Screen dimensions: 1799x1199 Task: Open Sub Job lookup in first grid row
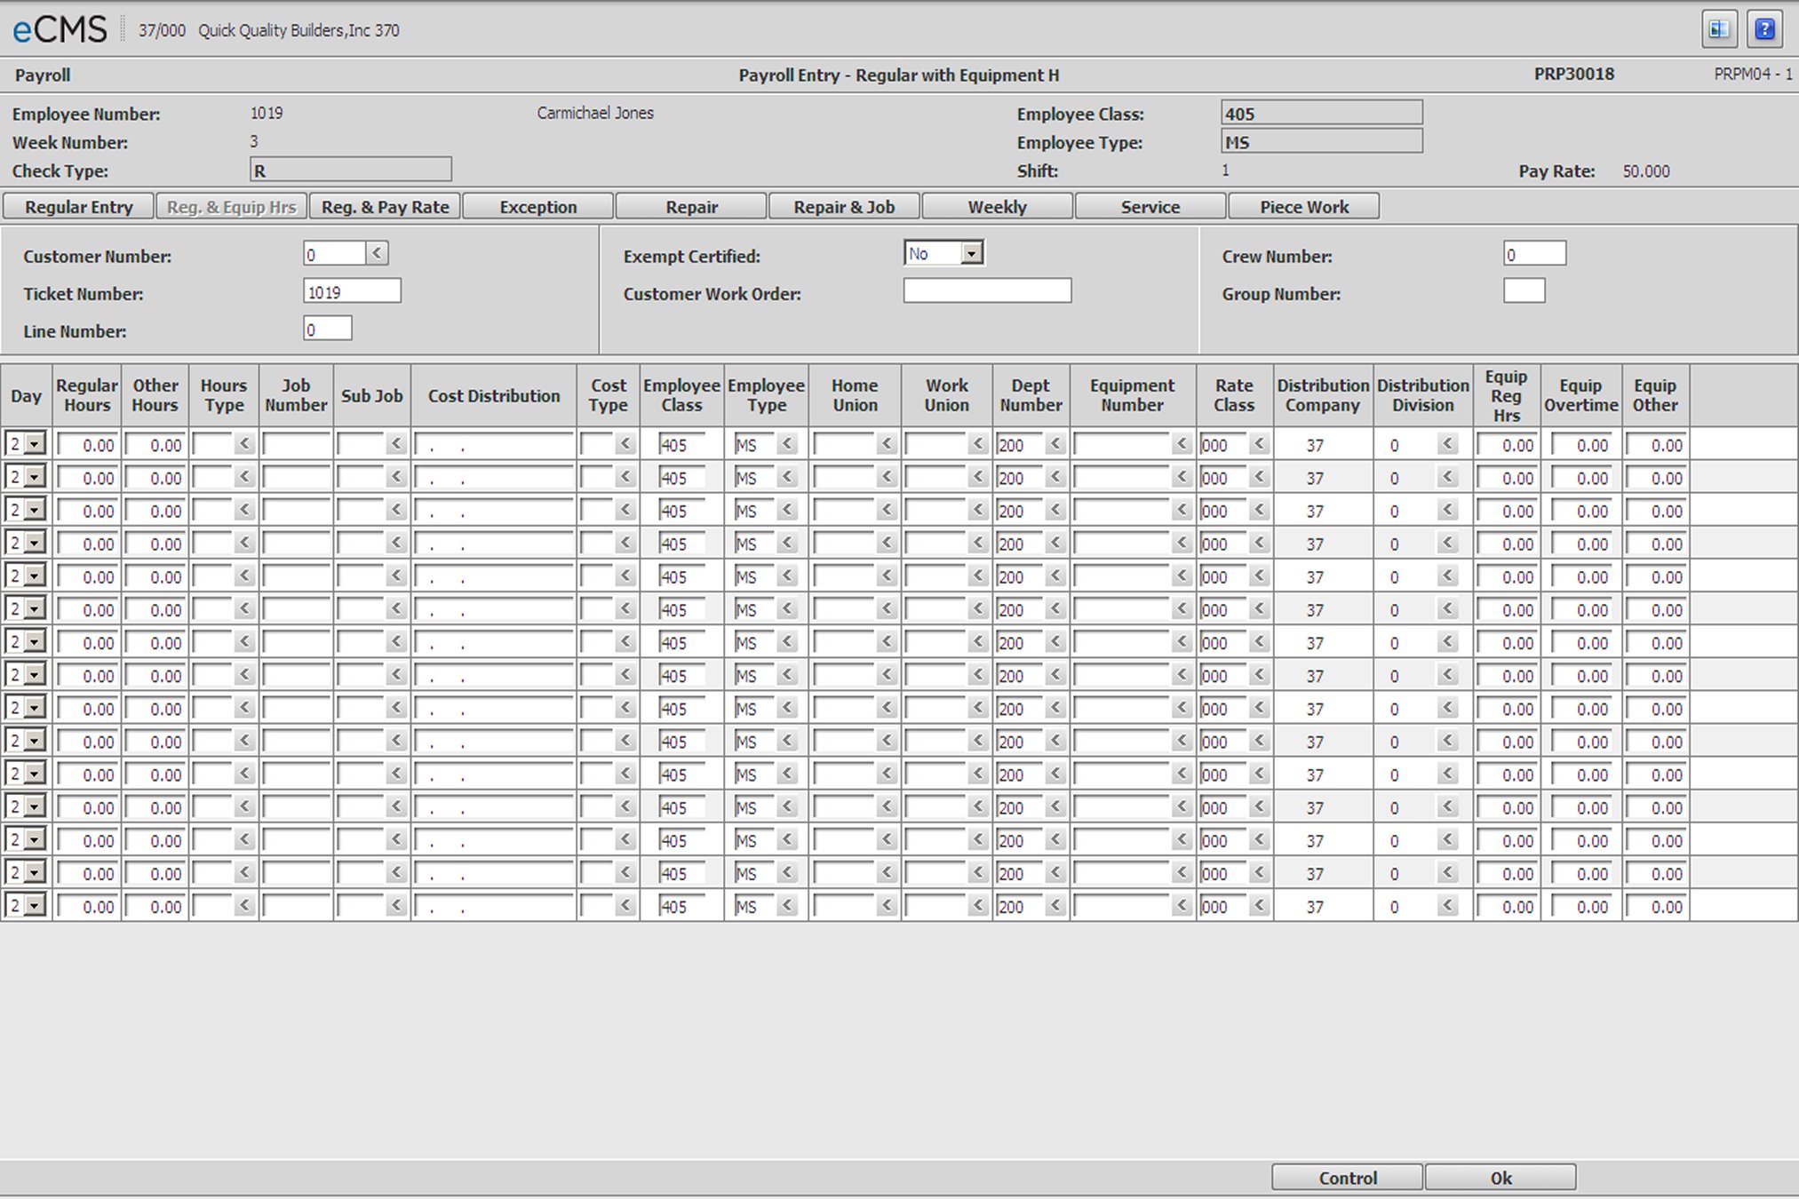(396, 444)
